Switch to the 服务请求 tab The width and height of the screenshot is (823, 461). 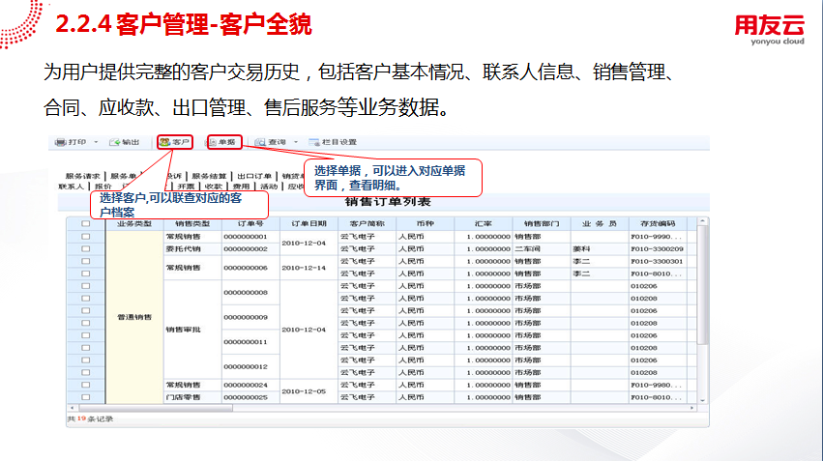tap(83, 176)
